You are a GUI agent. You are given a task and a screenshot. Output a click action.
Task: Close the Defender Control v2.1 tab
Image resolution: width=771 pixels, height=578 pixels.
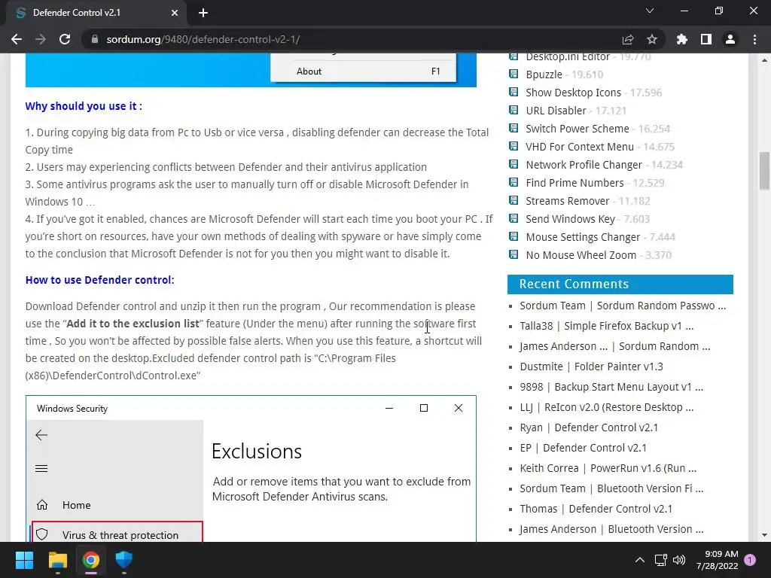point(175,13)
